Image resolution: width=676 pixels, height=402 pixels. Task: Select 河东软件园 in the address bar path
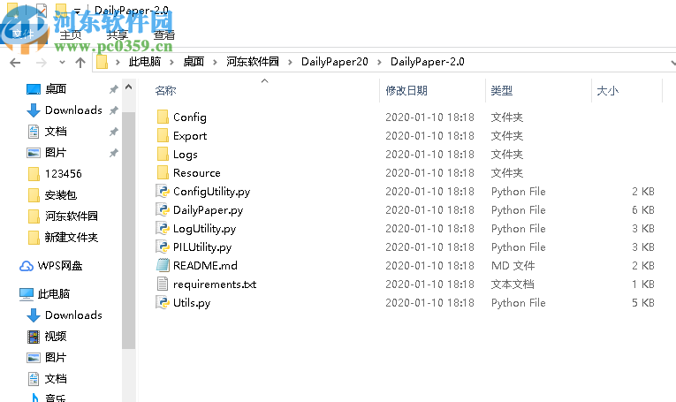[x=253, y=62]
